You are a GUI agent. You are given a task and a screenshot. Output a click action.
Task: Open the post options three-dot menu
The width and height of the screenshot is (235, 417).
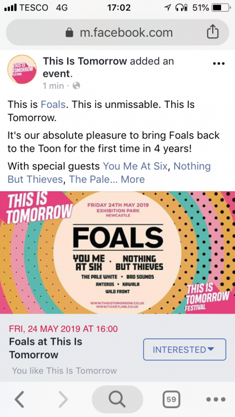tap(219, 63)
